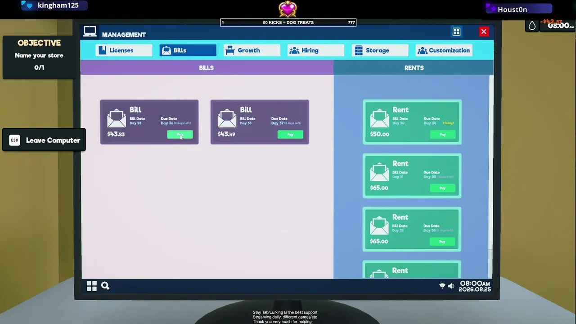Screen dimensions: 576x324
Task: Click the envelope icon on the $43.49 bill
Action: point(227,118)
